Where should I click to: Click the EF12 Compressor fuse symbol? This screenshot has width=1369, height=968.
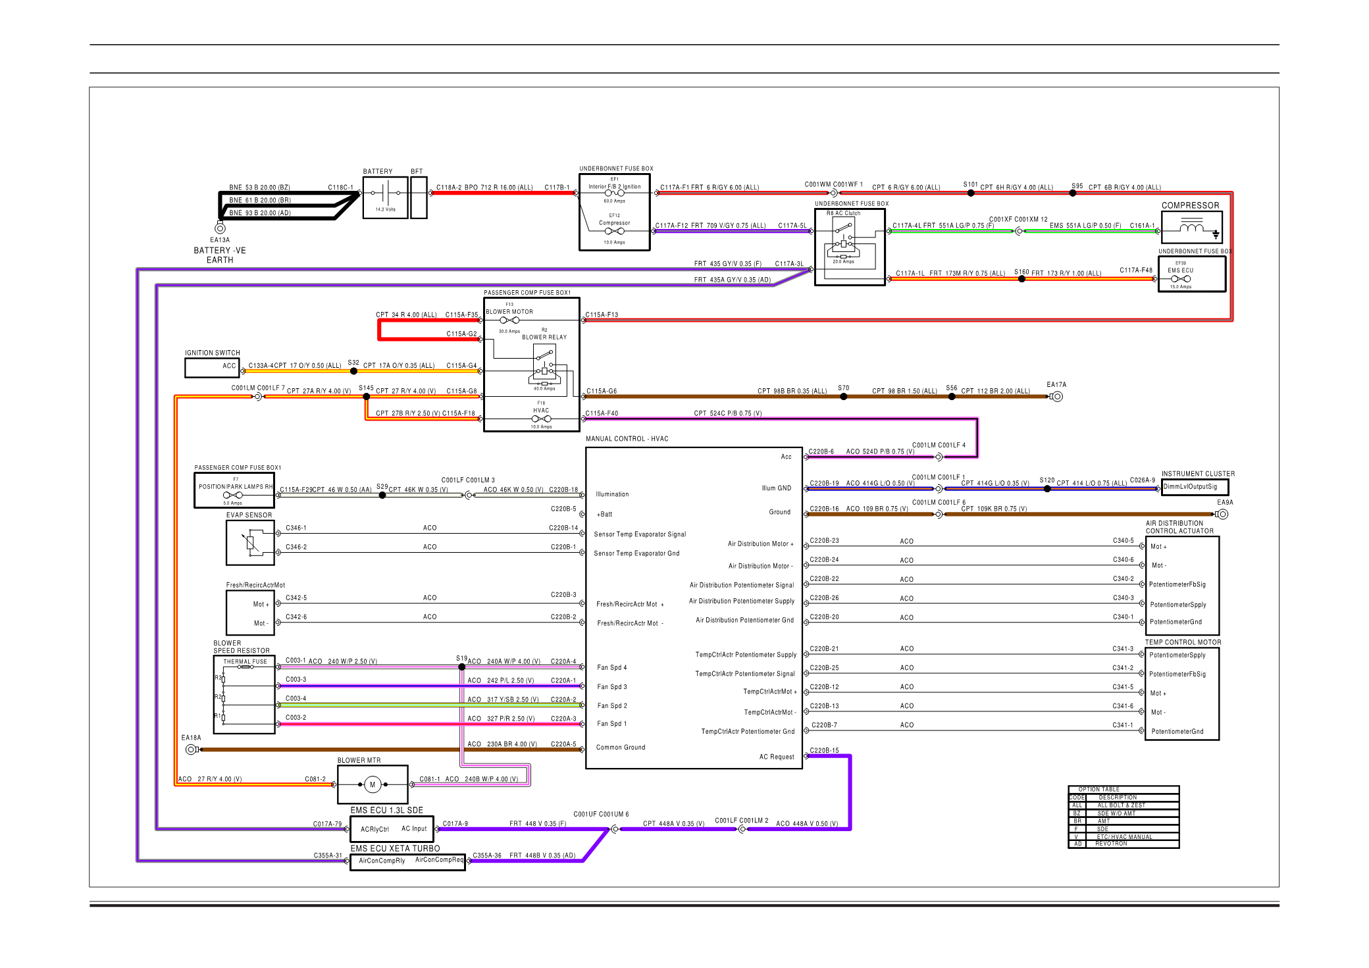[614, 231]
